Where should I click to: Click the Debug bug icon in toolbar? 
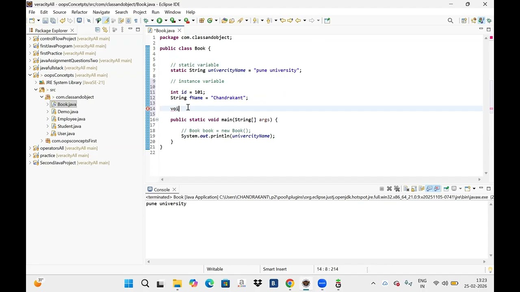point(145,20)
